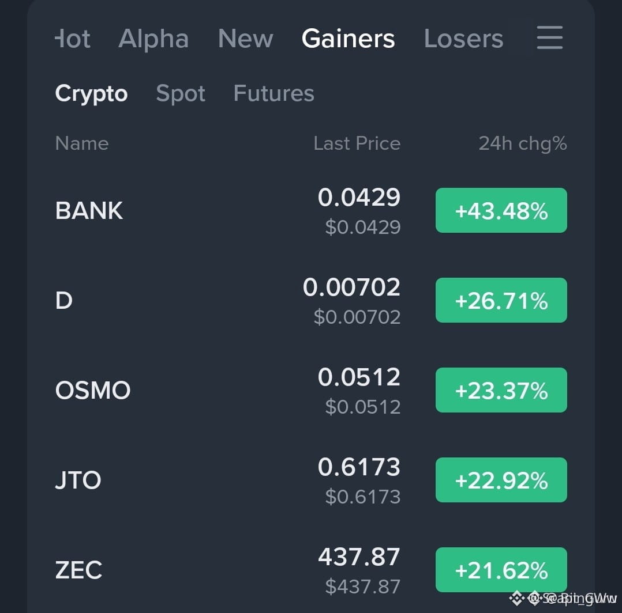Tap ZEC's +21.62% change badge
This screenshot has height=613, width=622.
tap(501, 570)
